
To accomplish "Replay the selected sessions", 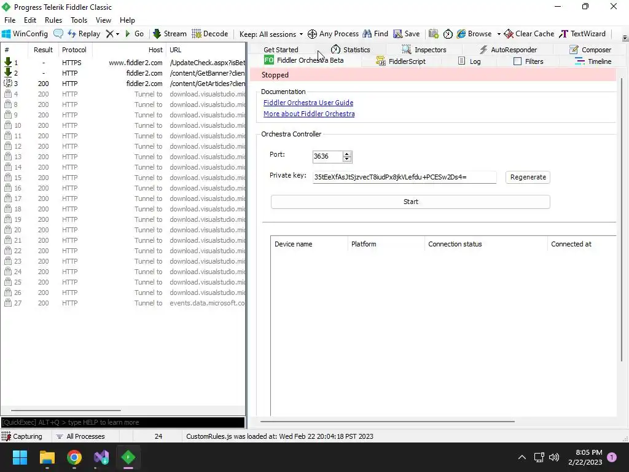I will tap(84, 34).
